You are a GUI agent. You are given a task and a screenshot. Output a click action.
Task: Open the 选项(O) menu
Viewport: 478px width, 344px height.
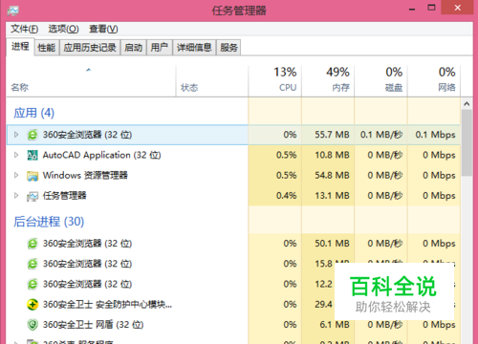(x=63, y=29)
